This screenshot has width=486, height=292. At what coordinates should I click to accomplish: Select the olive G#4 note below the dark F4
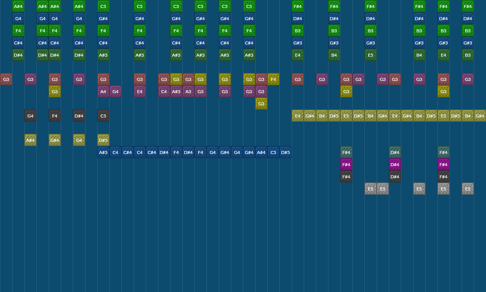(x=54, y=140)
